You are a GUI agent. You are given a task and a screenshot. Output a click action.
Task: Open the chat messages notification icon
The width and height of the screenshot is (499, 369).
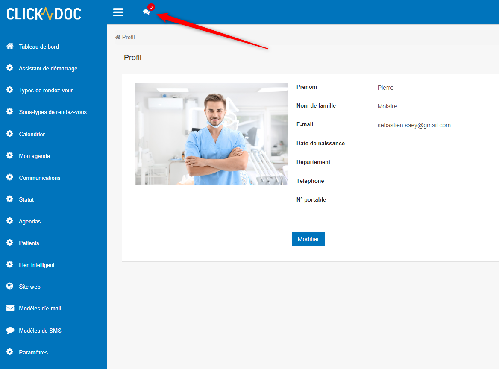point(147,12)
